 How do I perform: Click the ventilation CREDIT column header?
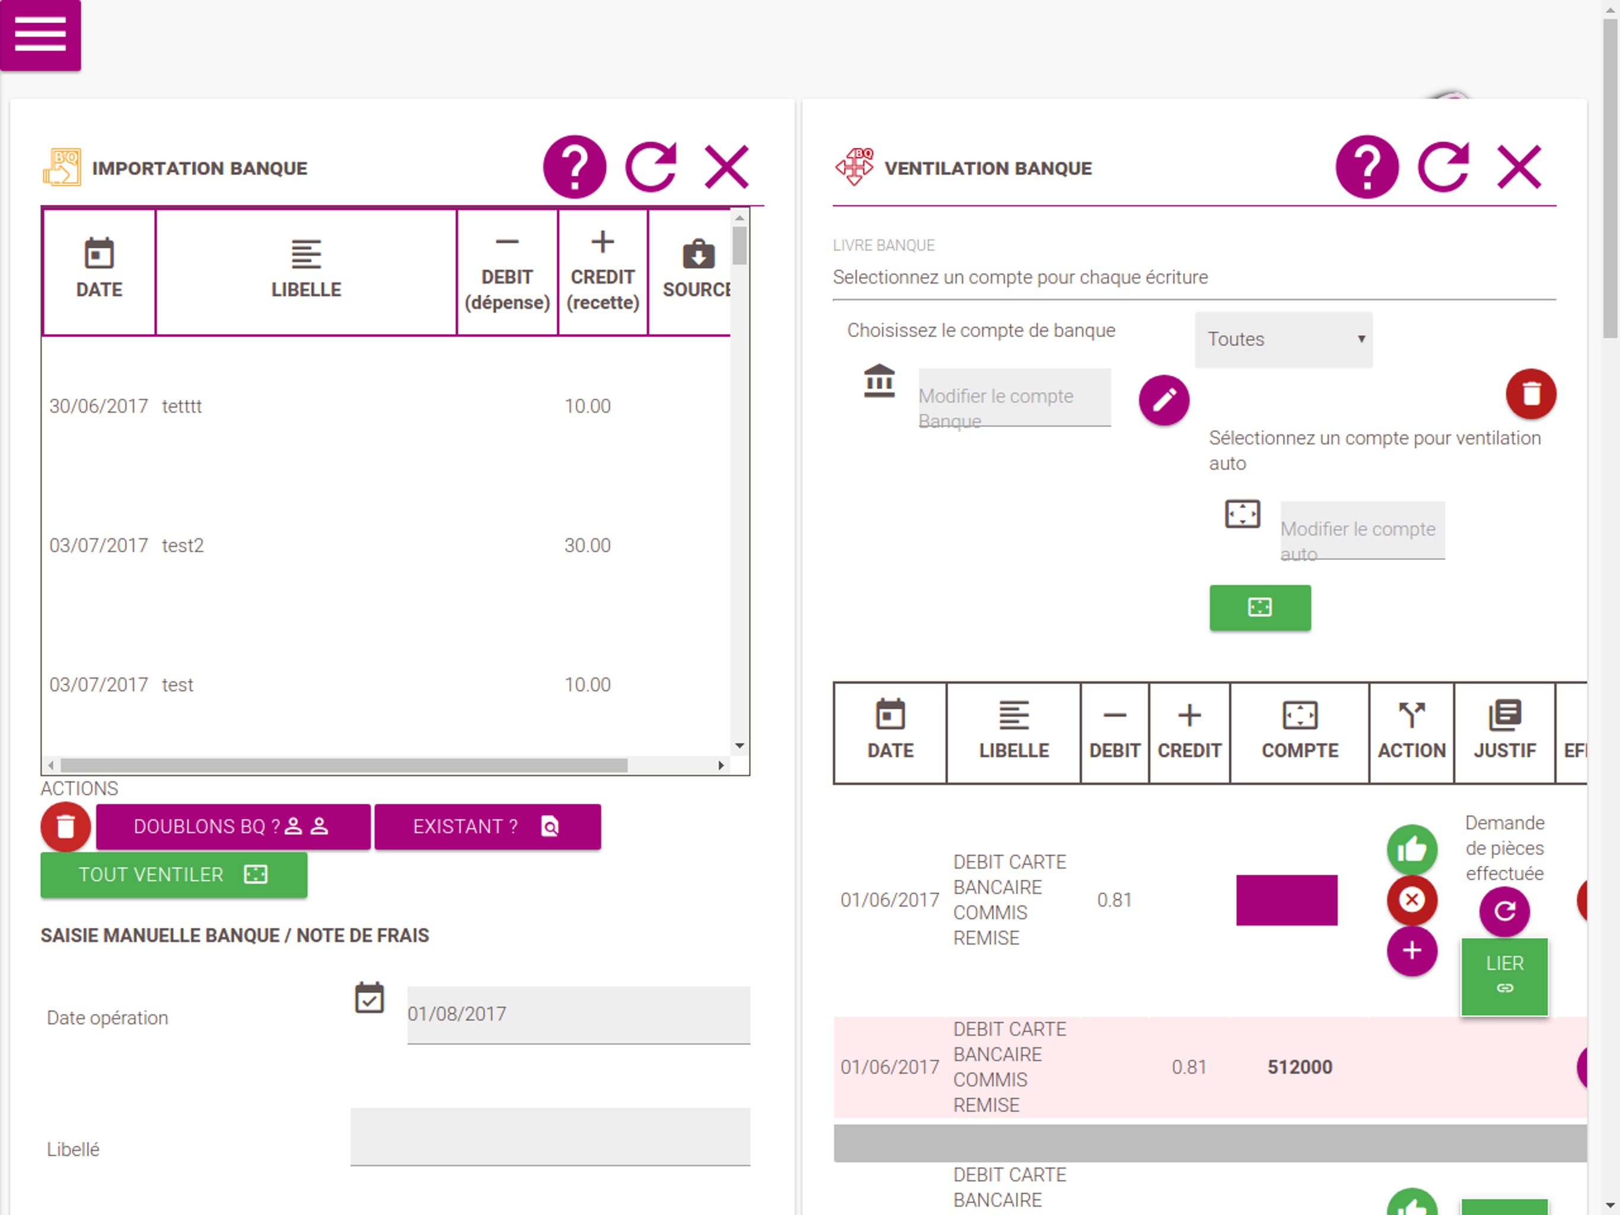1190,733
